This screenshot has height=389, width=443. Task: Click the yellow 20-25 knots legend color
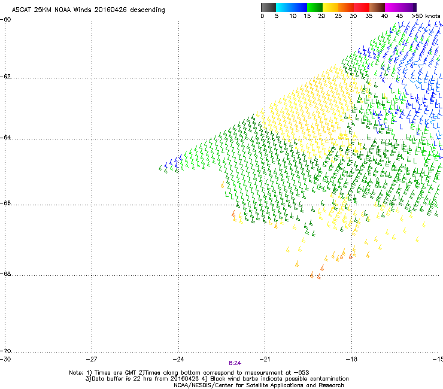(330, 7)
